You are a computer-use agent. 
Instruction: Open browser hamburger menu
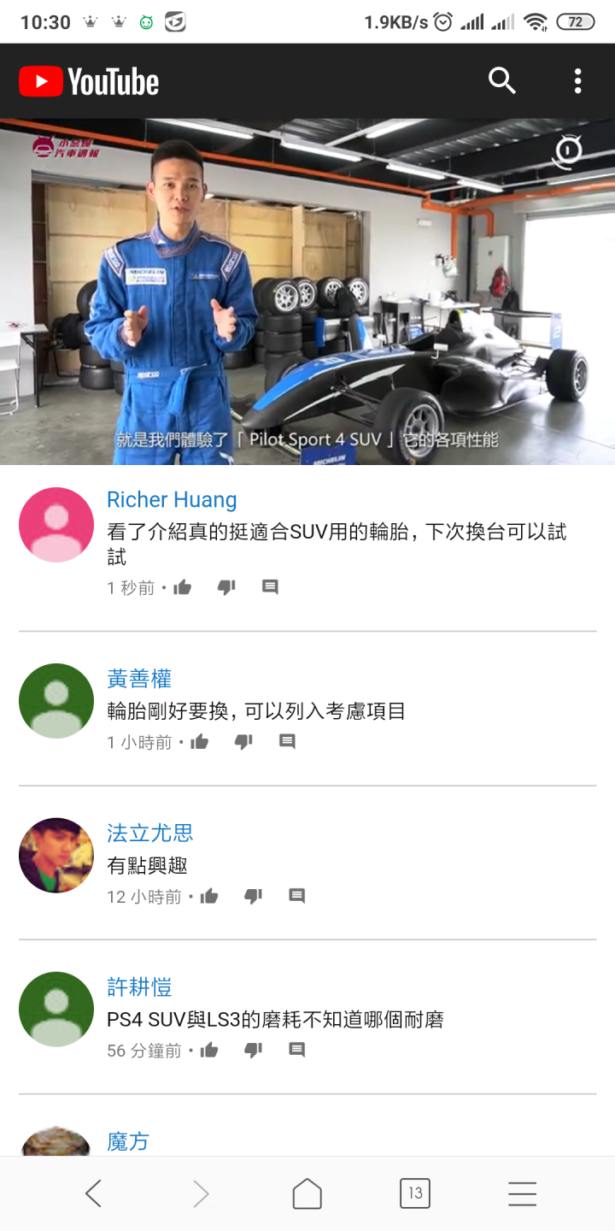pyautogui.click(x=522, y=1193)
